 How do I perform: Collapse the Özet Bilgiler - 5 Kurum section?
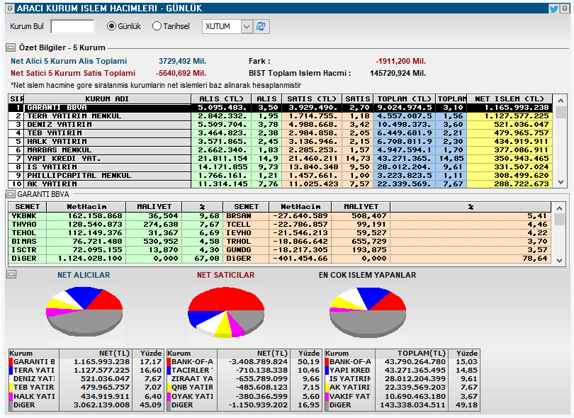tap(9, 48)
